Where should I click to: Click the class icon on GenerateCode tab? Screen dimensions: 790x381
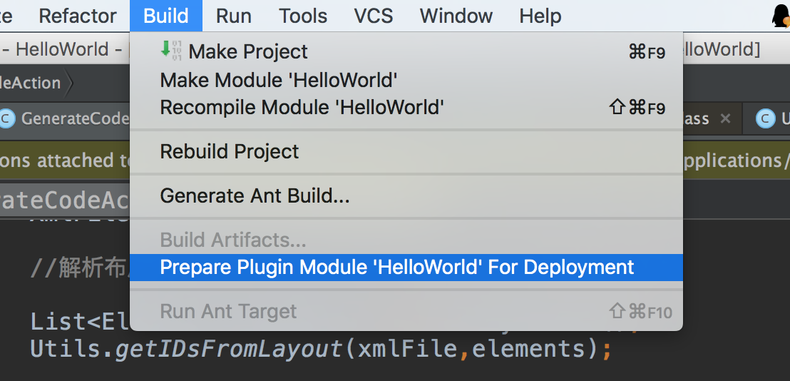coord(6,118)
